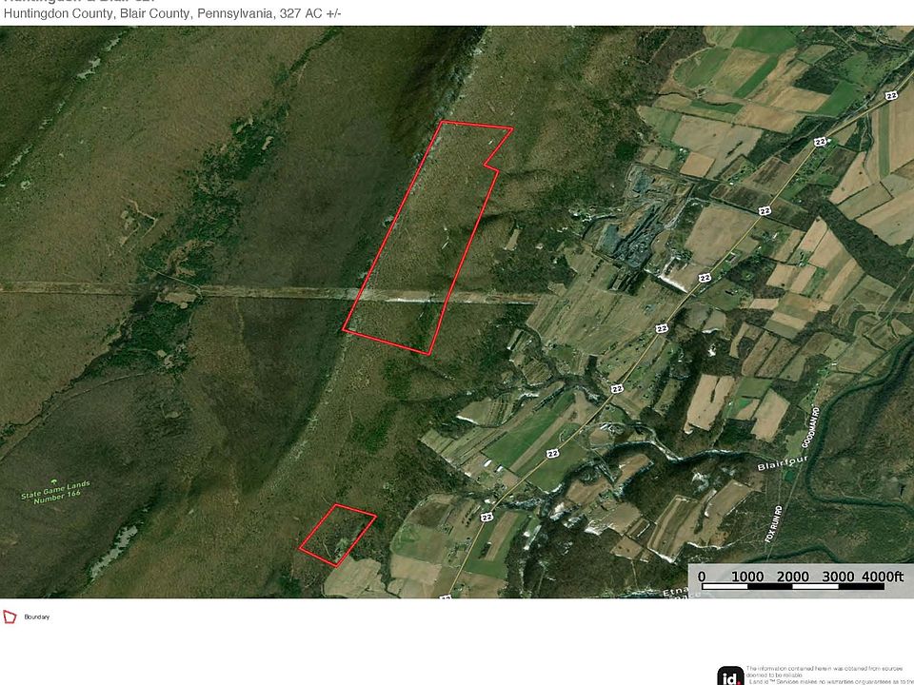Click the red Boundary legend polygon icon
This screenshot has height=685, width=914.
coord(10,616)
